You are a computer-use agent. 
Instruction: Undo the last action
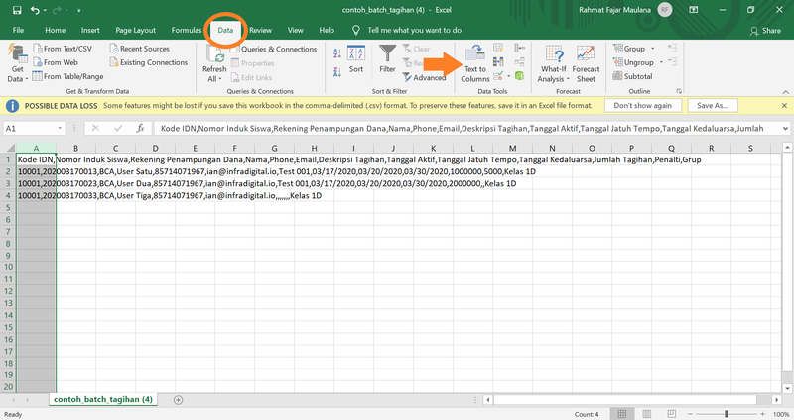[x=35, y=10]
